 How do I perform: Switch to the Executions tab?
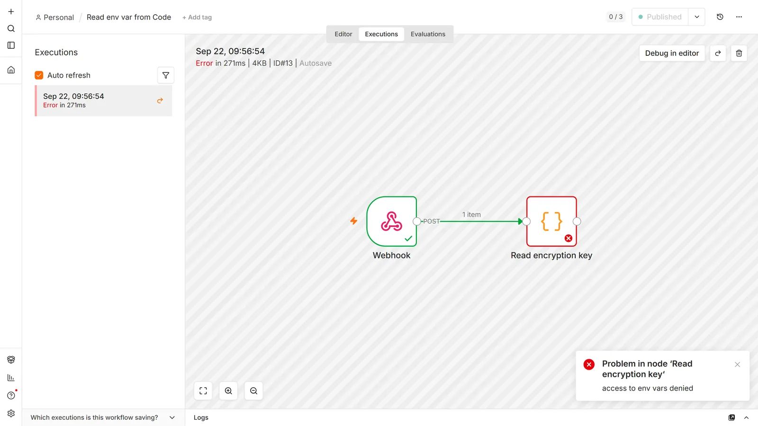tap(381, 34)
